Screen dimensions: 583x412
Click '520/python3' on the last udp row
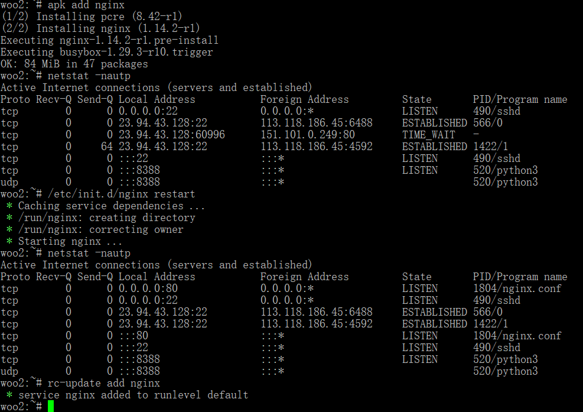point(505,371)
